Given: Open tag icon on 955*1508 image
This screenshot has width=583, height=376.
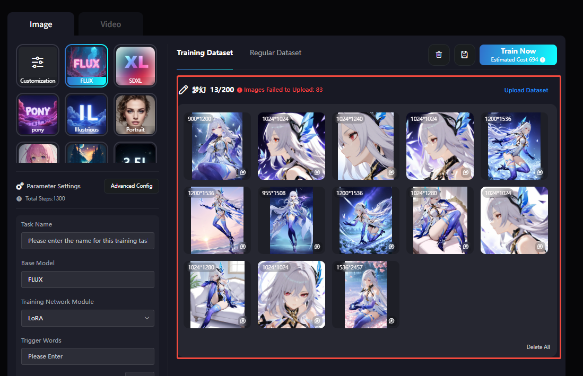Looking at the screenshot, I should click(x=317, y=247).
